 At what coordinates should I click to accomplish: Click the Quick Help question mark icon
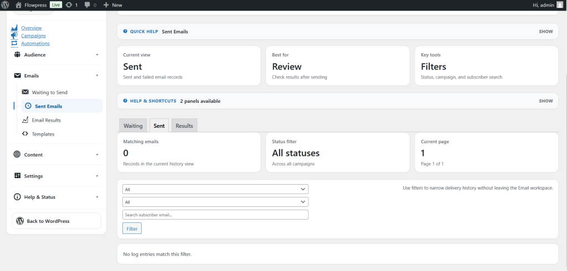(x=125, y=32)
